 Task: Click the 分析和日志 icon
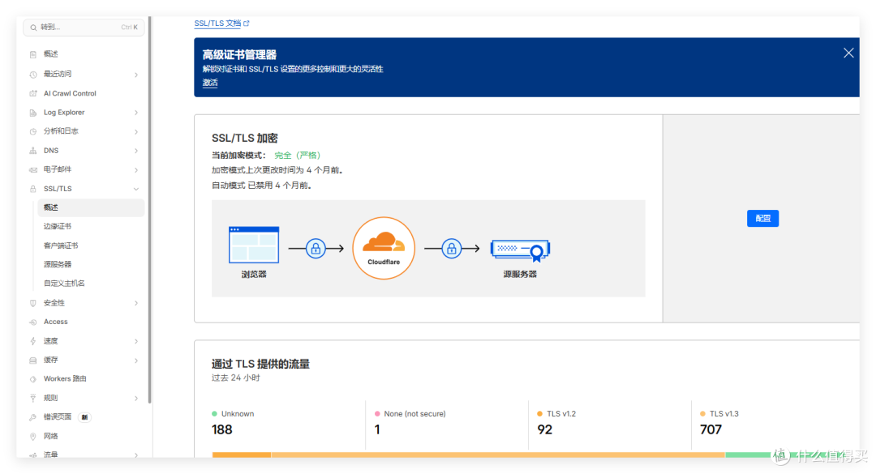(33, 132)
